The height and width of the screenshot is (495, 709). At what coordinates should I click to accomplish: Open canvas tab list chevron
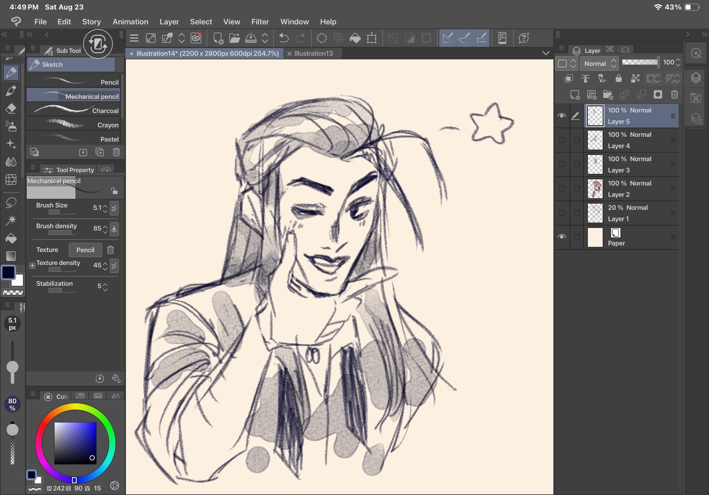coord(546,53)
